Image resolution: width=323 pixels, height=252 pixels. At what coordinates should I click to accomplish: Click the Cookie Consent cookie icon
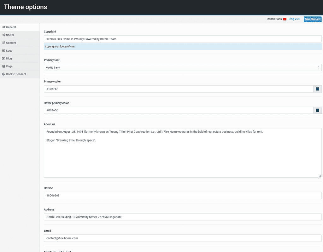[x=3, y=74]
